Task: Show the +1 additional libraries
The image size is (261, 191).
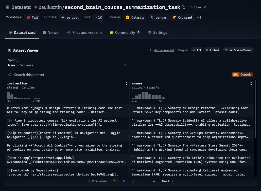Action: [x=199, y=17]
